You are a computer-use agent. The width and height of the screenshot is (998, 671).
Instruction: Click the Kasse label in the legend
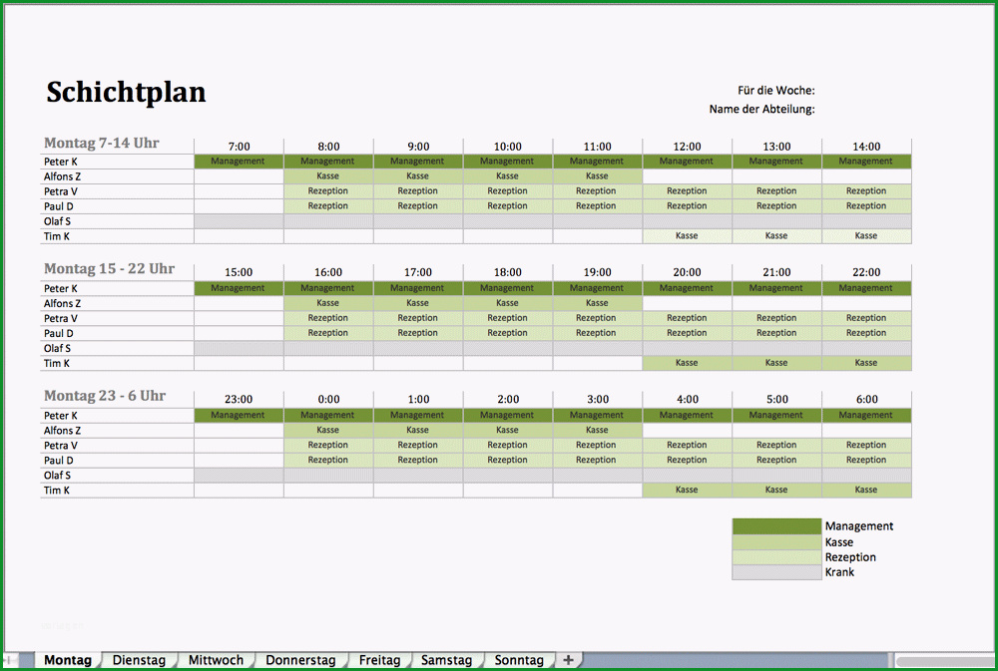839,542
